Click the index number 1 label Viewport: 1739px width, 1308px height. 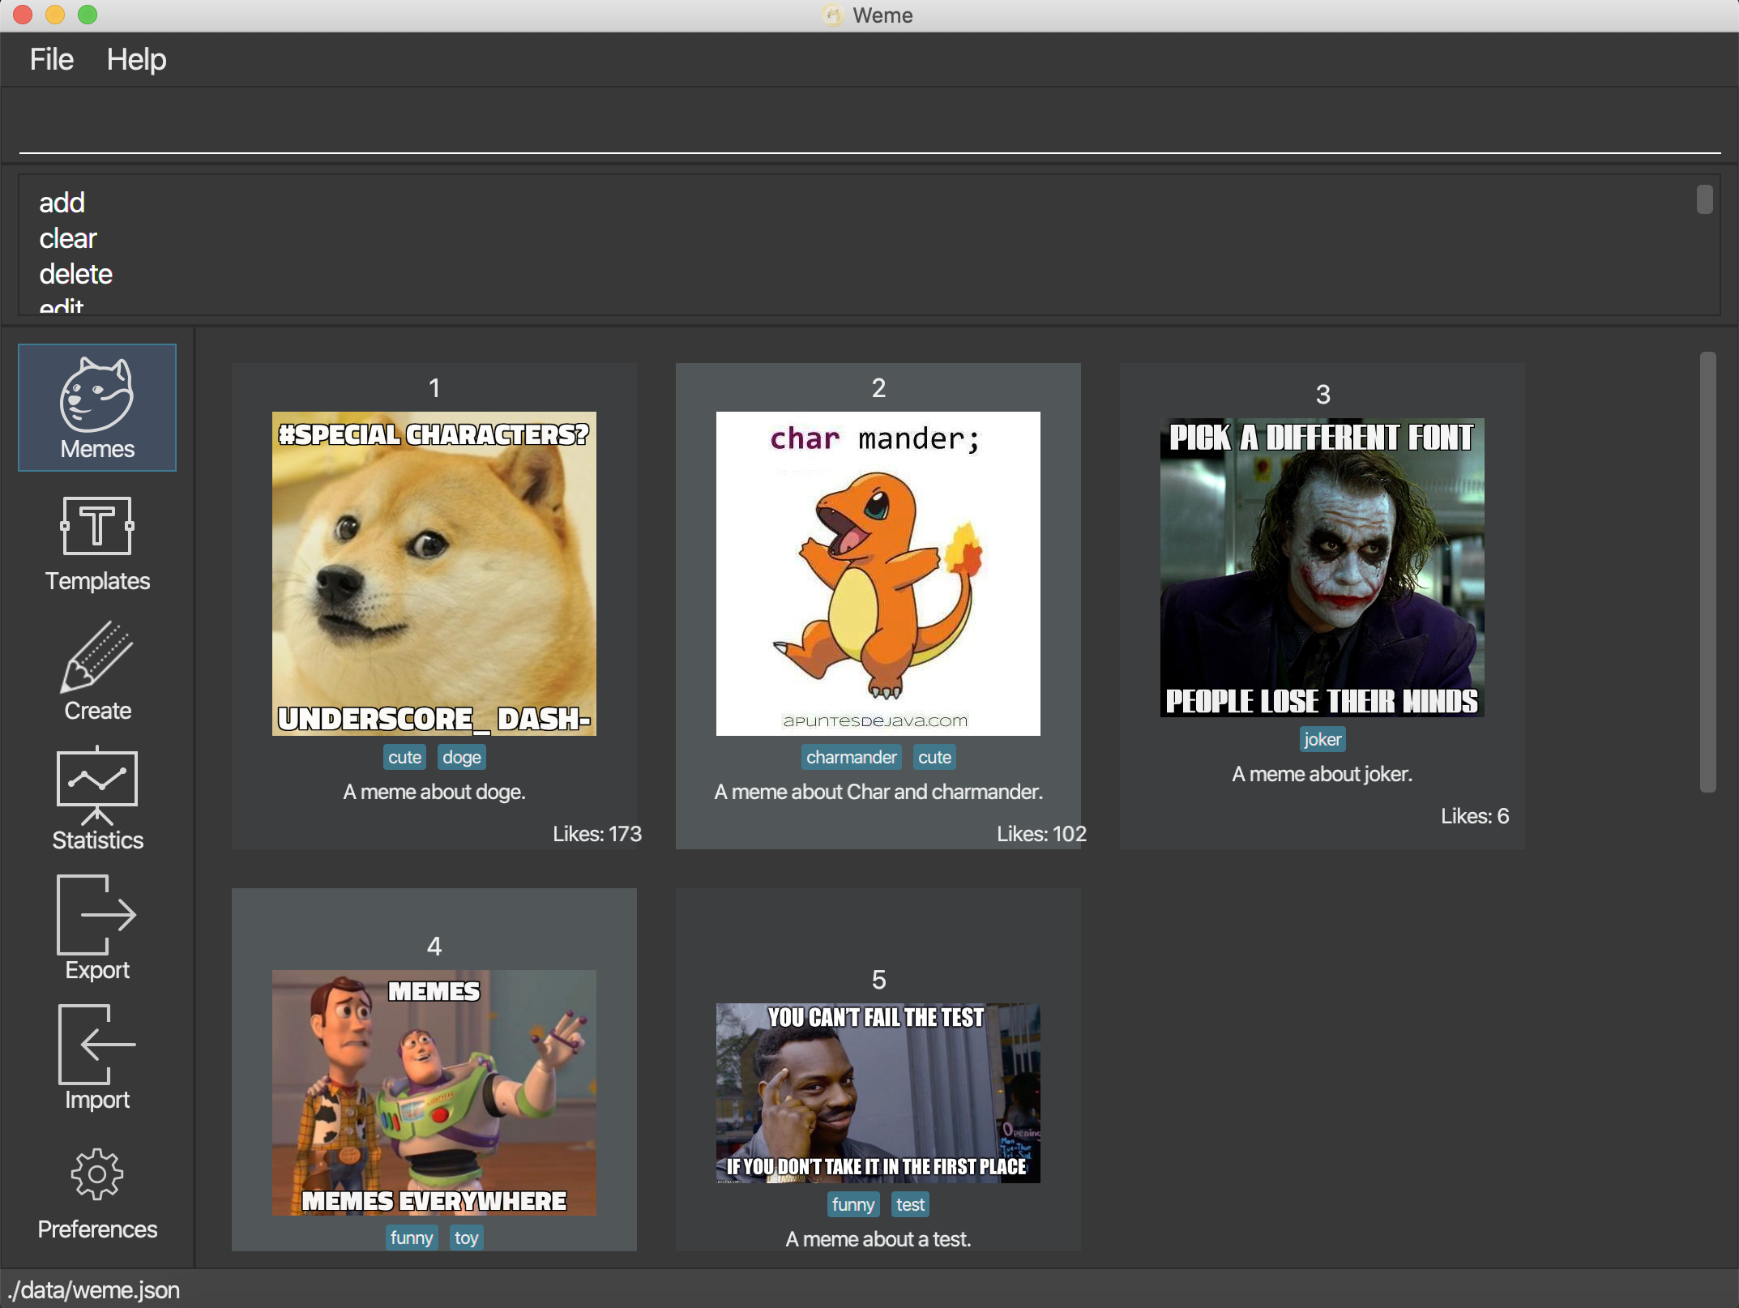coord(434,388)
